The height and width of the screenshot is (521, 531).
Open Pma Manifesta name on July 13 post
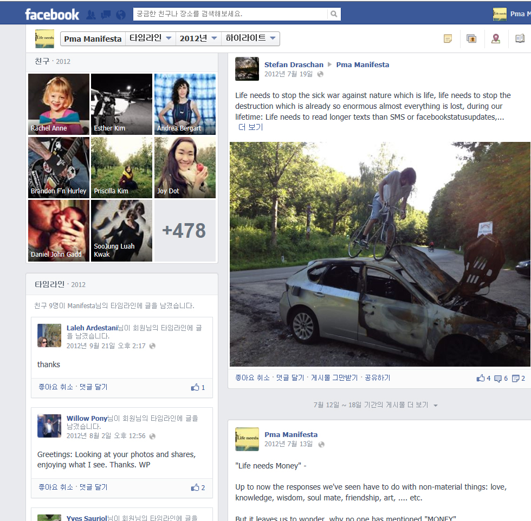(x=291, y=434)
